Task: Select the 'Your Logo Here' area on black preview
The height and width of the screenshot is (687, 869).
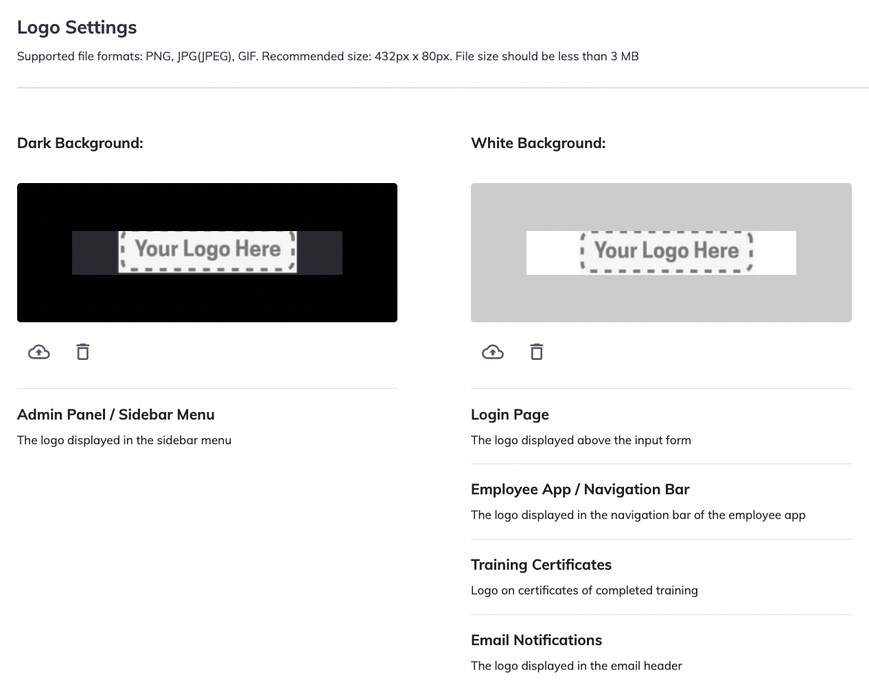Action: [x=207, y=250]
